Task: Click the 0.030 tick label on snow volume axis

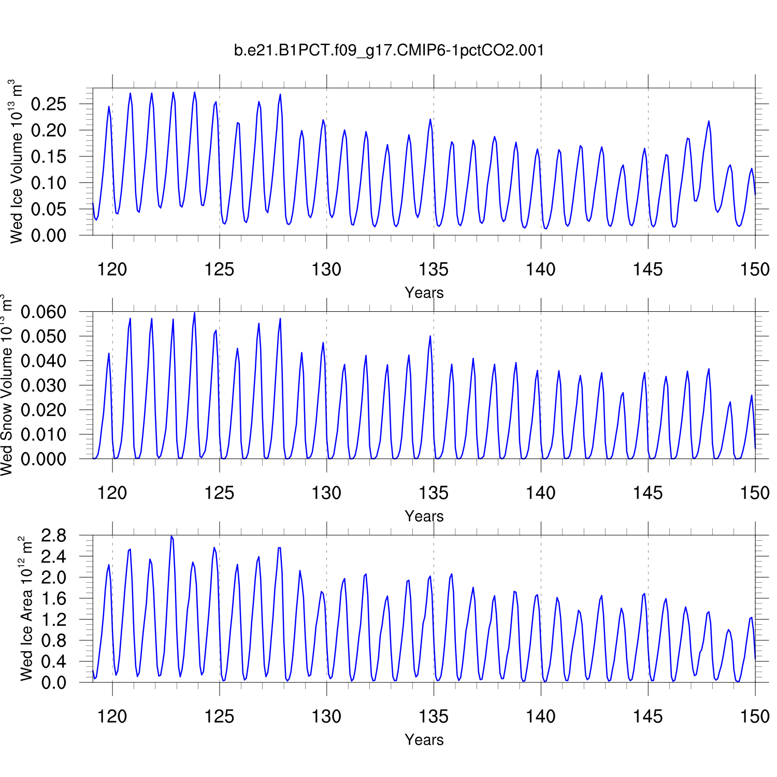Action: (x=44, y=385)
